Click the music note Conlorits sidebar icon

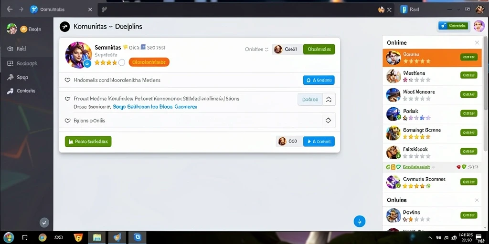tap(11, 91)
